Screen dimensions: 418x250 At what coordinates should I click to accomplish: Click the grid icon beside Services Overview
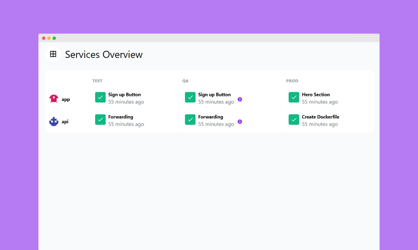53,54
